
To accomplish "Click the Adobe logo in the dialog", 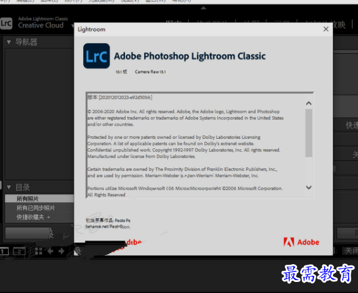I will [x=301, y=242].
